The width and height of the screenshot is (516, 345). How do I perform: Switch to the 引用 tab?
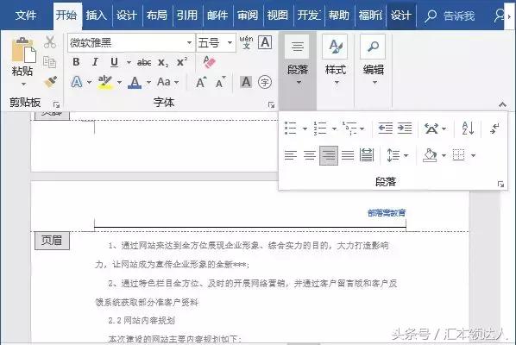pyautogui.click(x=187, y=16)
